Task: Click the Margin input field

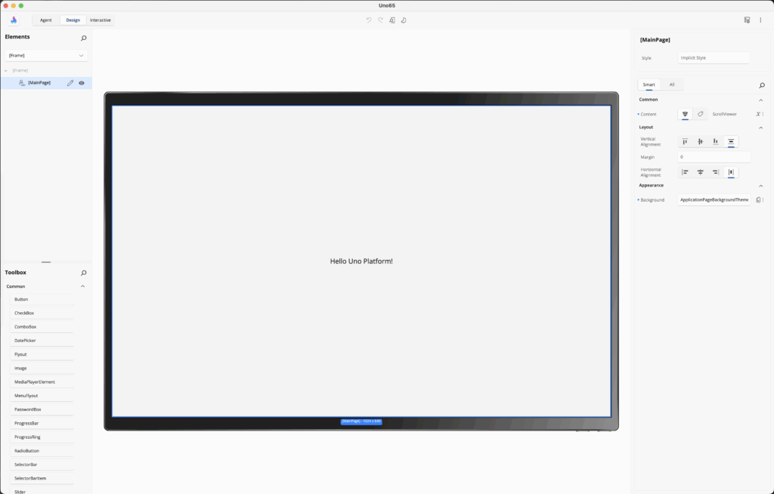Action: pyautogui.click(x=714, y=157)
